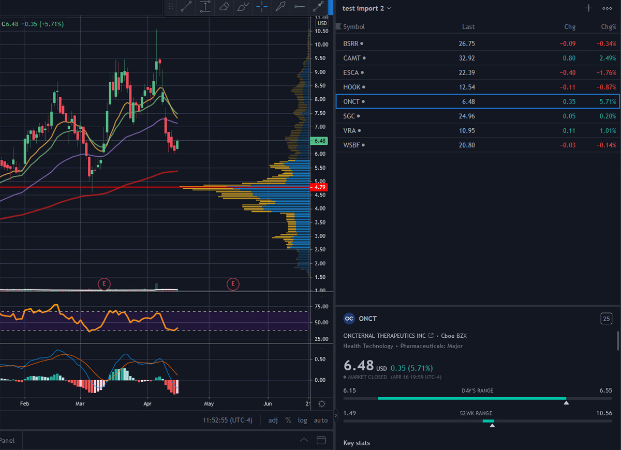
Task: Open chart settings gear icon
Action: (x=322, y=404)
